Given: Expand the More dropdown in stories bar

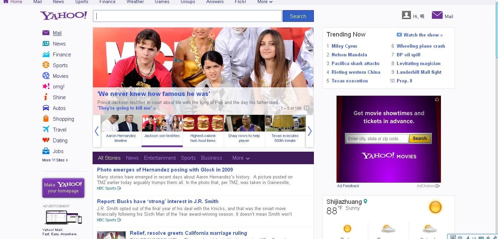Looking at the screenshot, I should pyautogui.click(x=241, y=158).
